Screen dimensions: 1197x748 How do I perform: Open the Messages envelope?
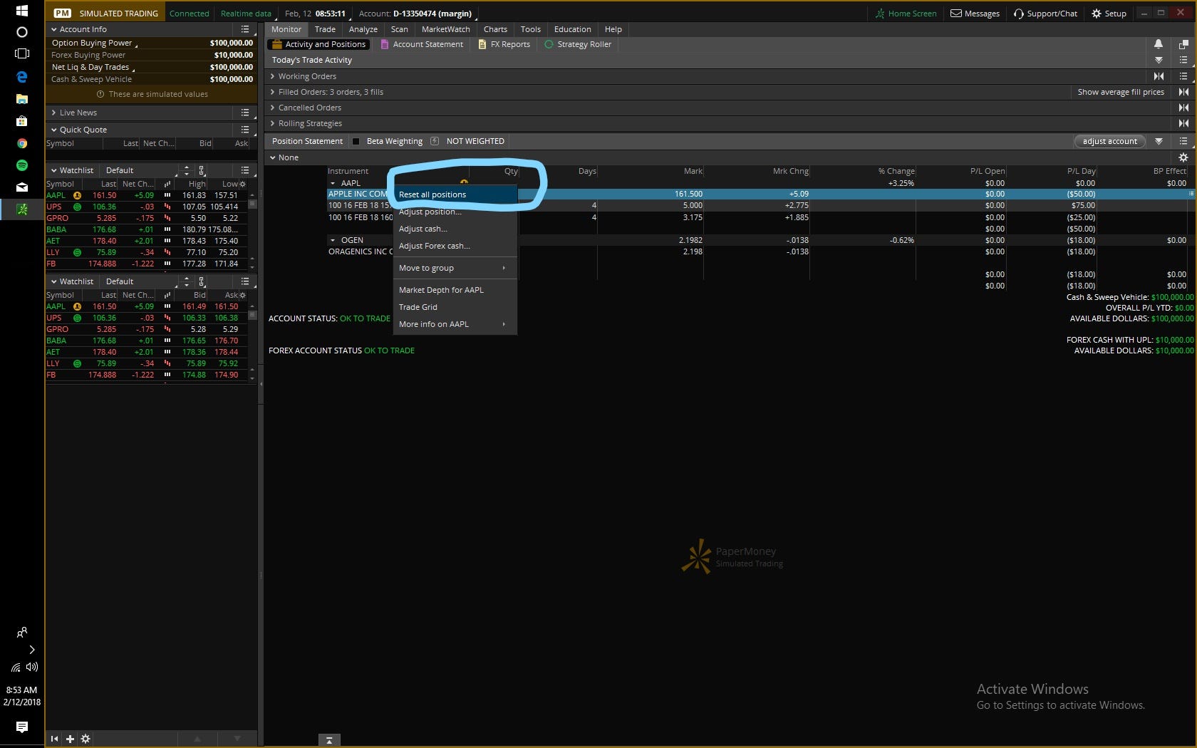click(975, 14)
